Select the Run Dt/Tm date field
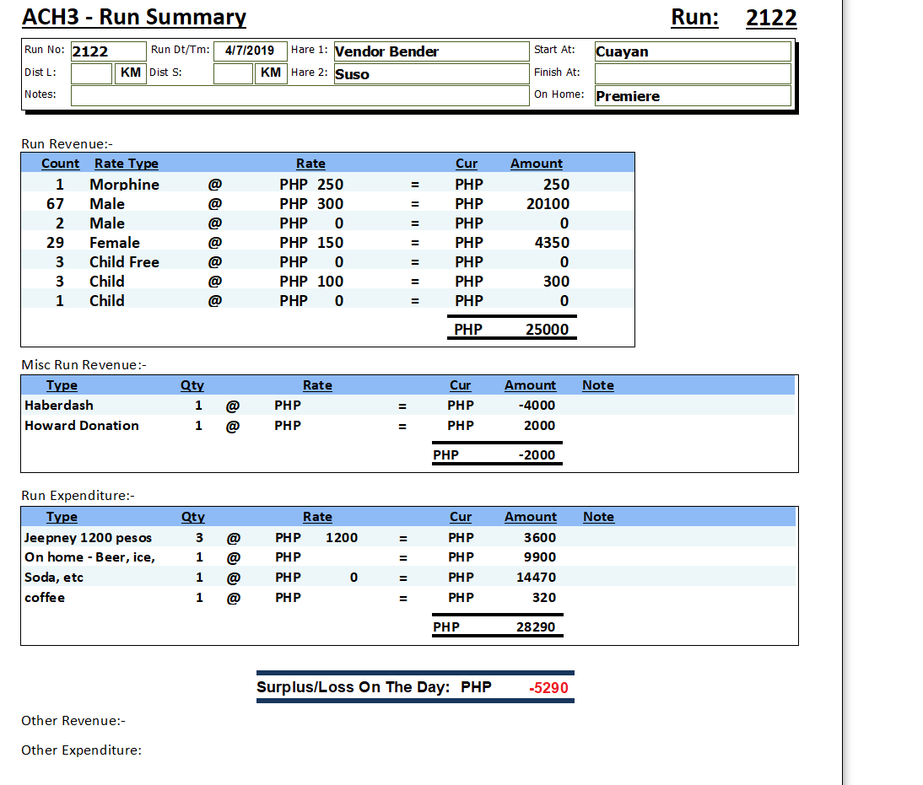Screen dimensions: 923x785 [x=250, y=51]
